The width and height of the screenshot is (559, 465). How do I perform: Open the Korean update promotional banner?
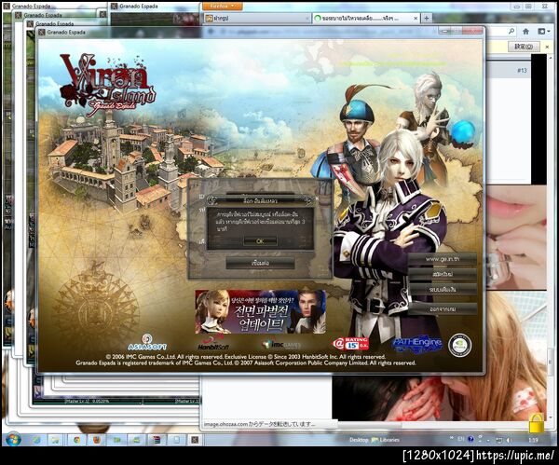click(x=260, y=311)
